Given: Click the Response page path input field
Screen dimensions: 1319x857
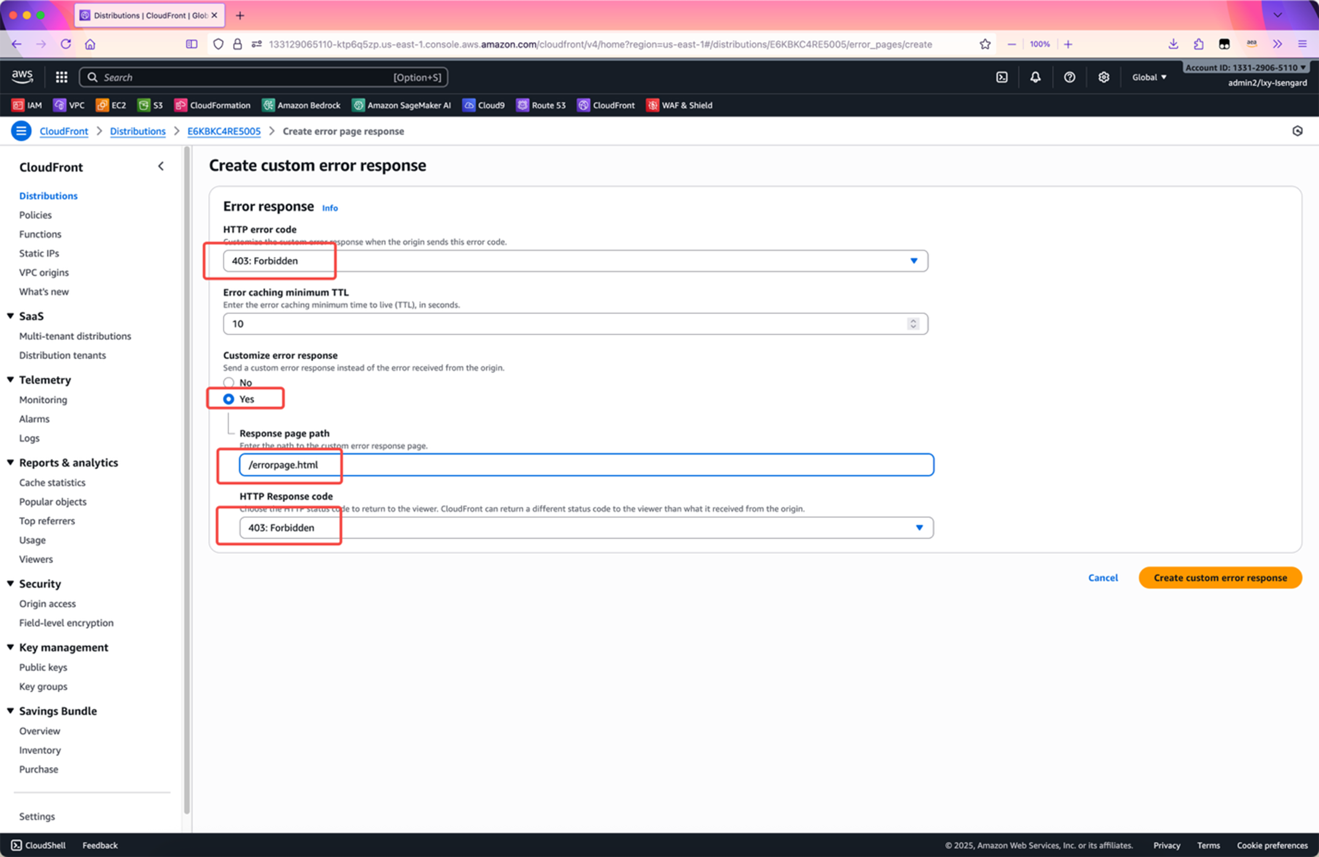Looking at the screenshot, I should coord(586,465).
